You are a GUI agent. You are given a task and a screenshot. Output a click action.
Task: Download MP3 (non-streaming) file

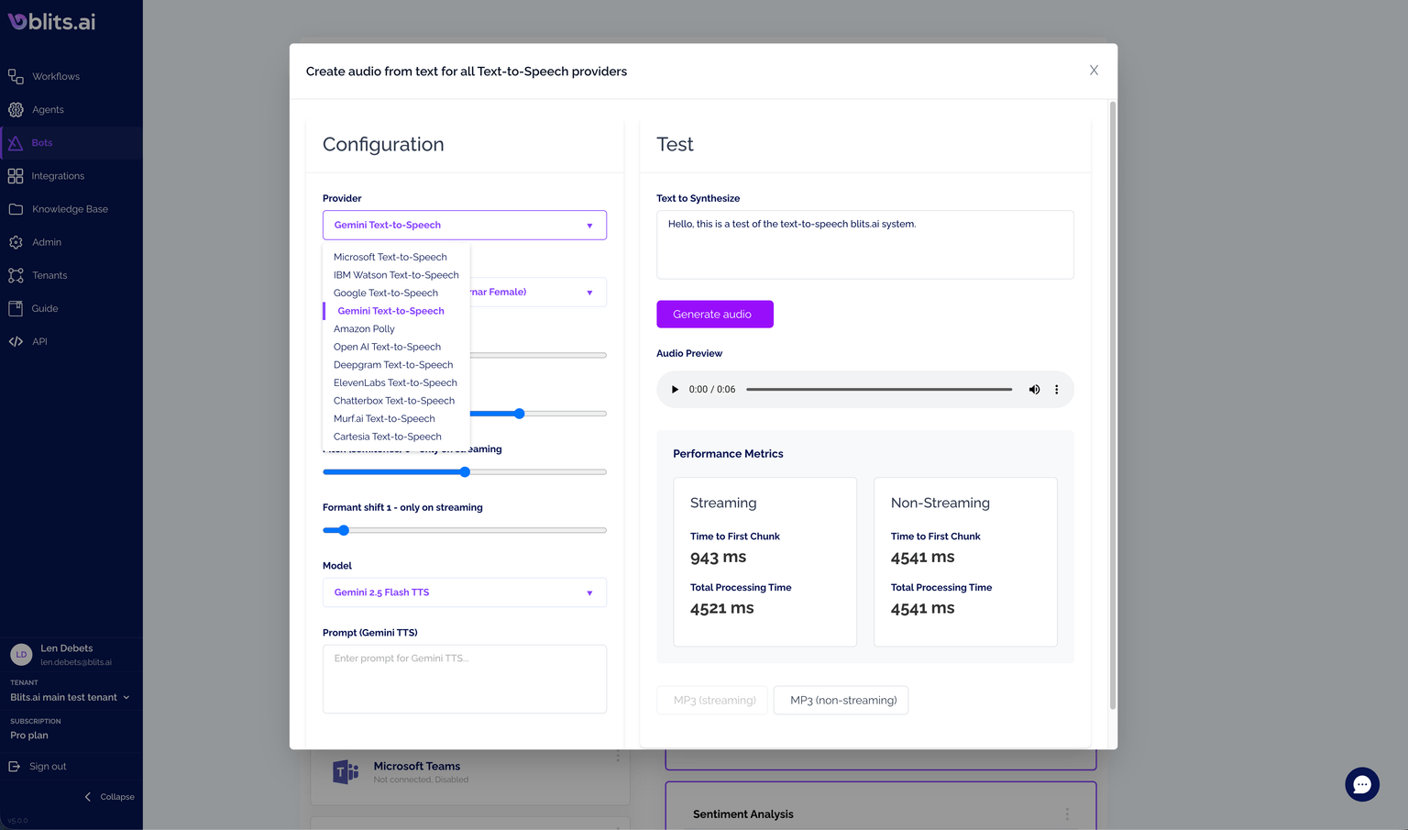coord(841,701)
